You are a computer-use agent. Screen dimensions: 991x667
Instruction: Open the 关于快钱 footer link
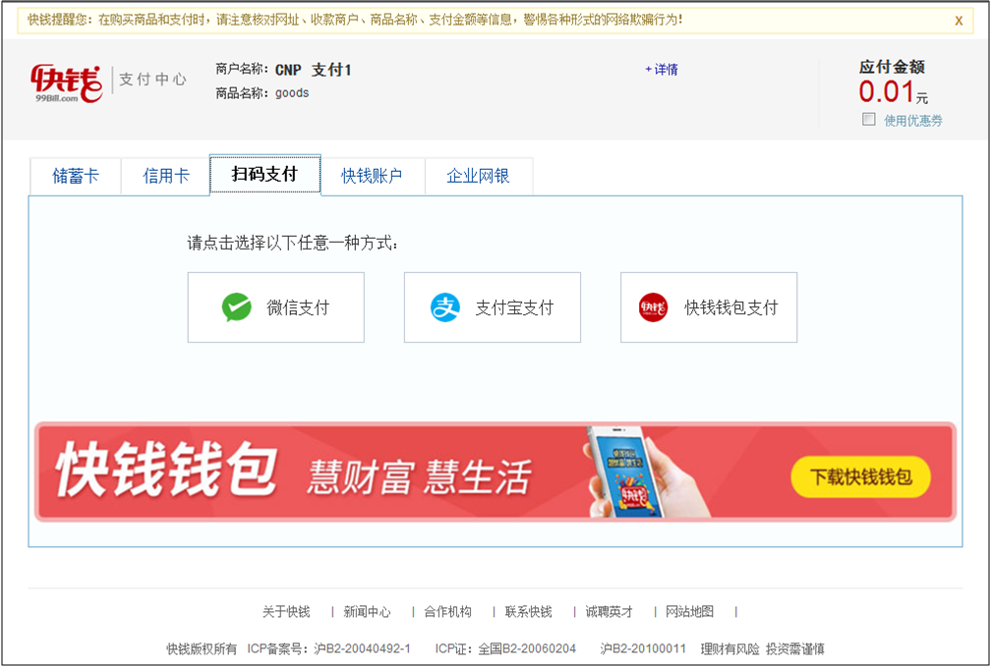click(286, 611)
